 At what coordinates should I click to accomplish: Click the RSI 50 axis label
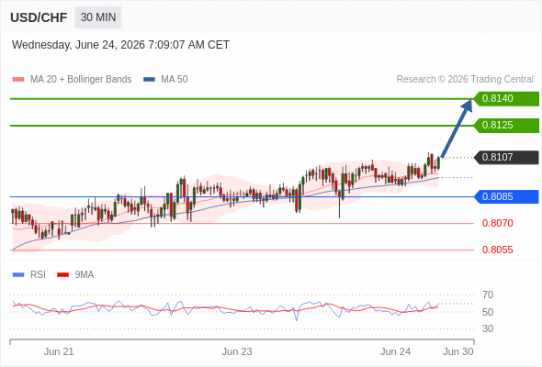pyautogui.click(x=488, y=312)
